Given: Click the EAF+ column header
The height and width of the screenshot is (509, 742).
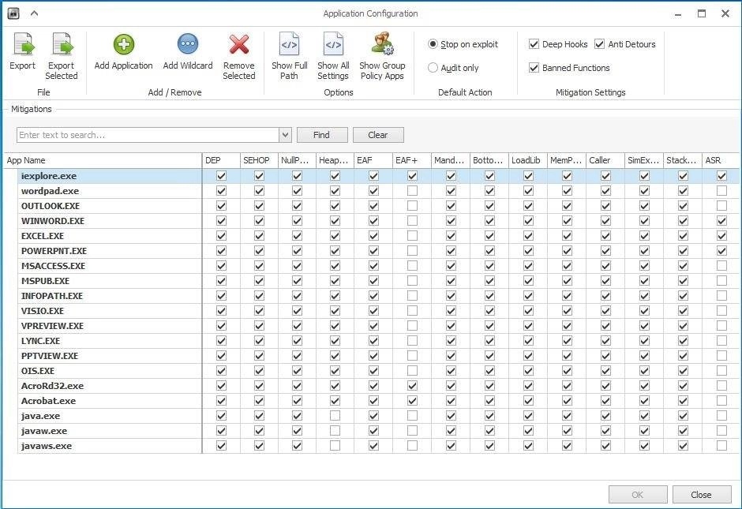Looking at the screenshot, I should [x=412, y=160].
